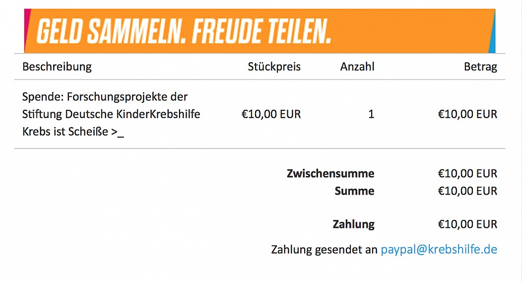Select the Stückpreis column header
This screenshot has width=522, height=282.
pyautogui.click(x=274, y=67)
